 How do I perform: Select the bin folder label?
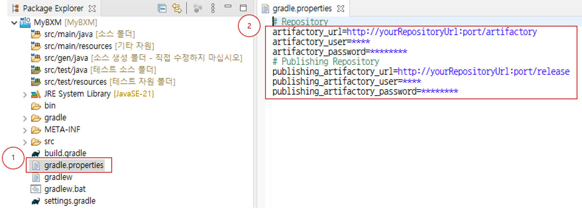click(x=50, y=106)
